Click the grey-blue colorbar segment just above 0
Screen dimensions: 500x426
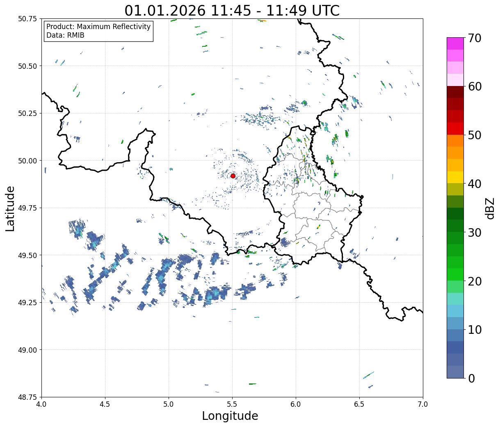pos(455,372)
